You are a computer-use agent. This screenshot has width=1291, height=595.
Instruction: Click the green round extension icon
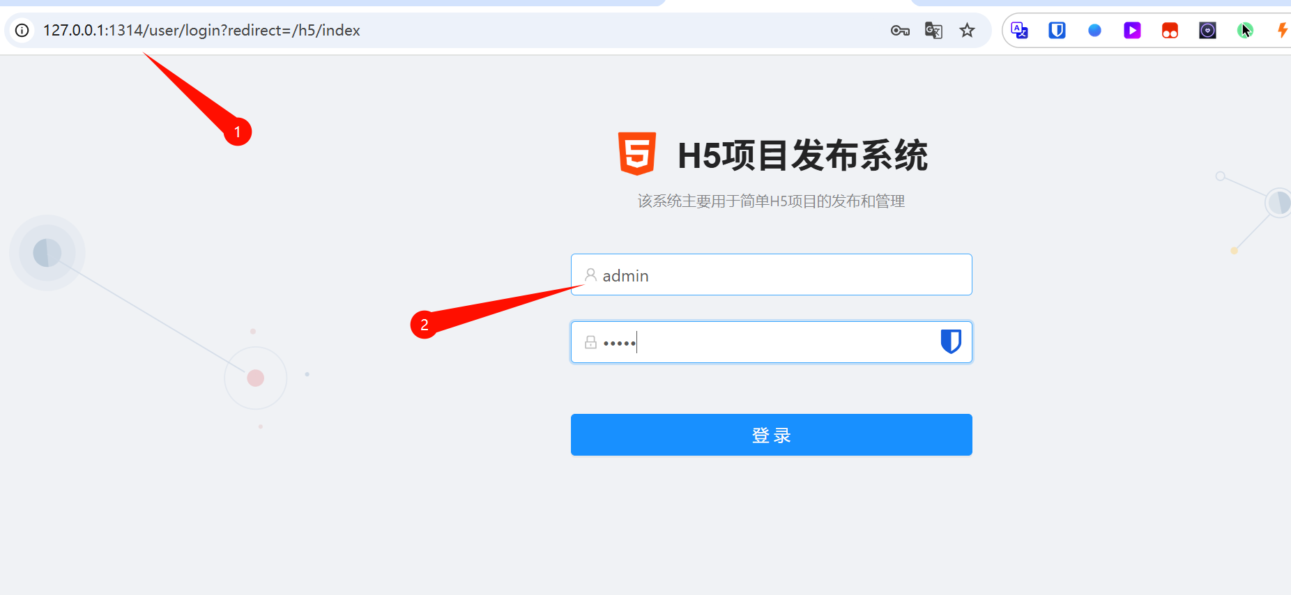[x=1245, y=31]
